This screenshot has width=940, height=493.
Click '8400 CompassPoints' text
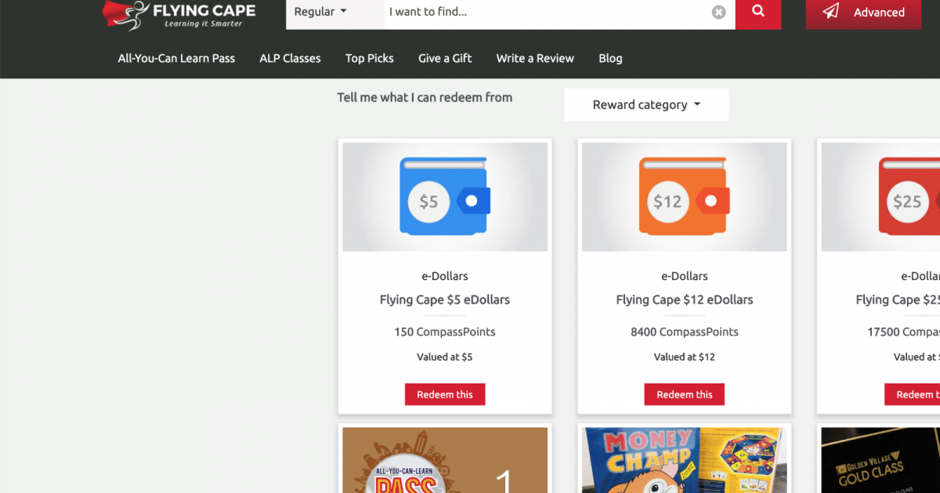(685, 332)
